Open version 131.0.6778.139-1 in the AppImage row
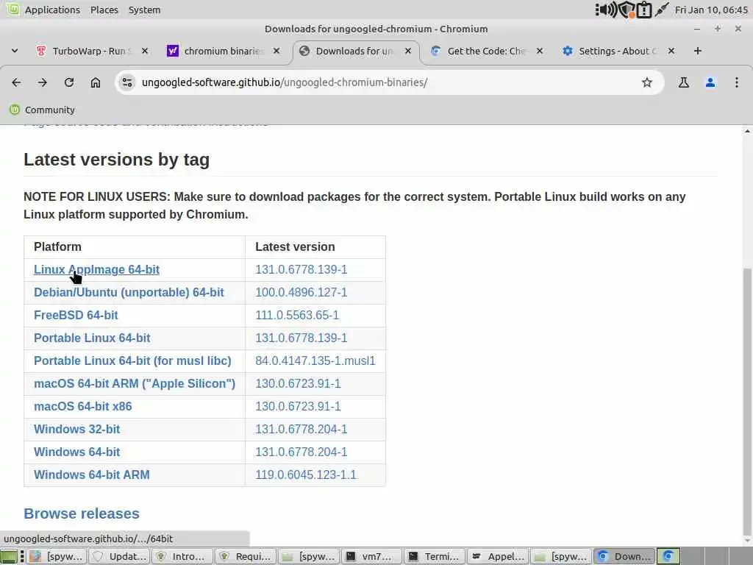This screenshot has width=753, height=565. click(x=301, y=269)
